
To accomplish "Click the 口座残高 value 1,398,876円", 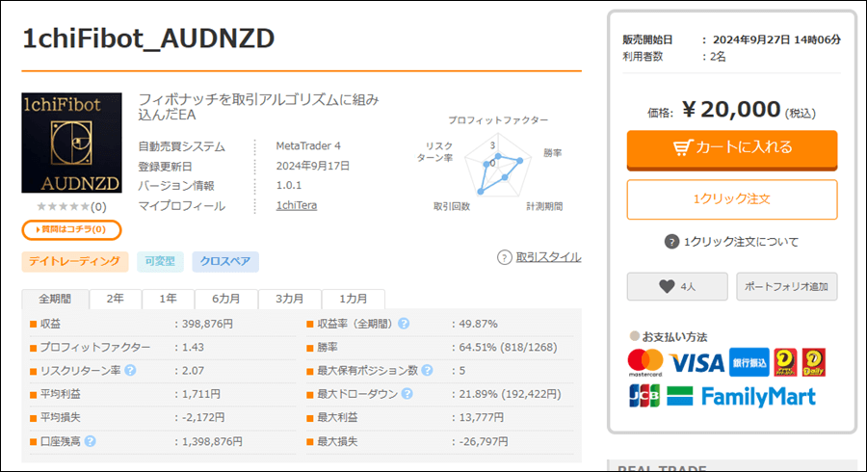I will tap(212, 441).
